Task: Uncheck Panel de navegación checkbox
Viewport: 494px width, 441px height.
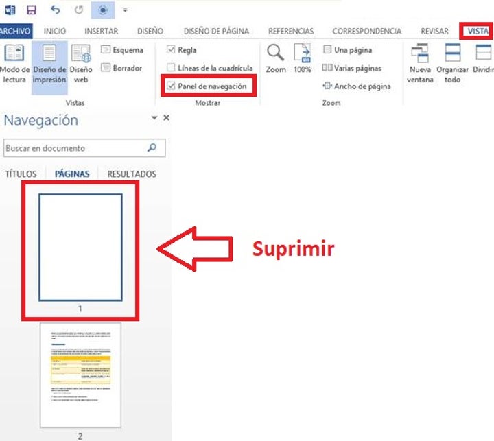Action: [172, 86]
